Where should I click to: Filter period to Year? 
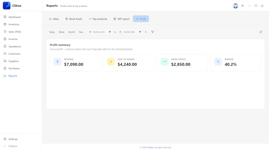click(x=81, y=32)
